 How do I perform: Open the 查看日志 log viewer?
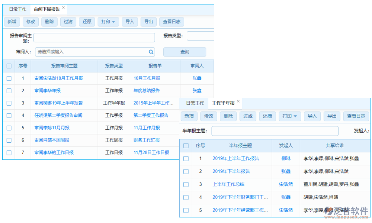click(171, 22)
